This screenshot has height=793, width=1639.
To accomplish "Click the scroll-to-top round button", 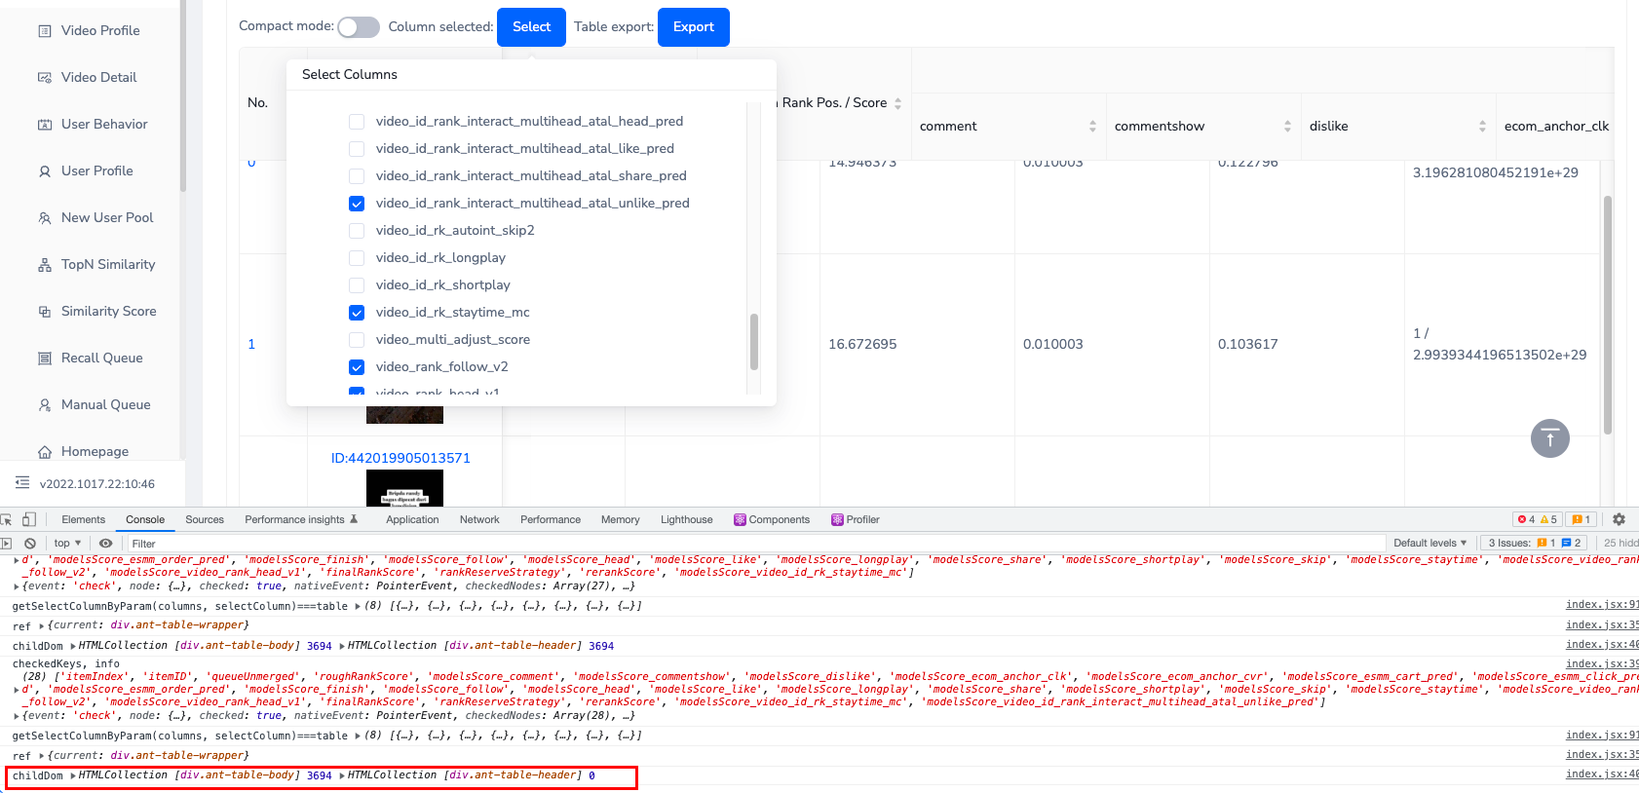I will (1549, 438).
